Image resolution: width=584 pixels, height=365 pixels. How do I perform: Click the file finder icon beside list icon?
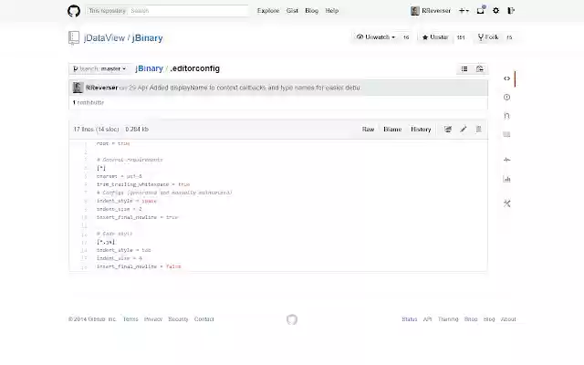coord(480,69)
